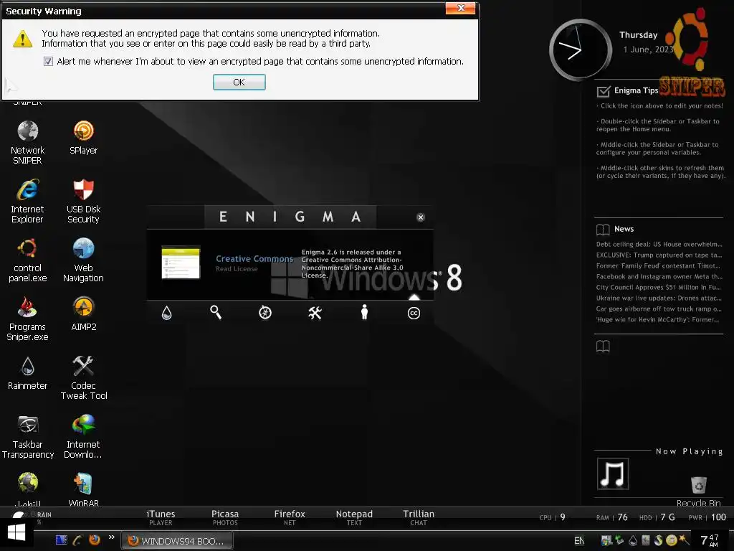This screenshot has height=551, width=734.
Task: Launch Web Navigation shortcut
Action: pyautogui.click(x=83, y=260)
